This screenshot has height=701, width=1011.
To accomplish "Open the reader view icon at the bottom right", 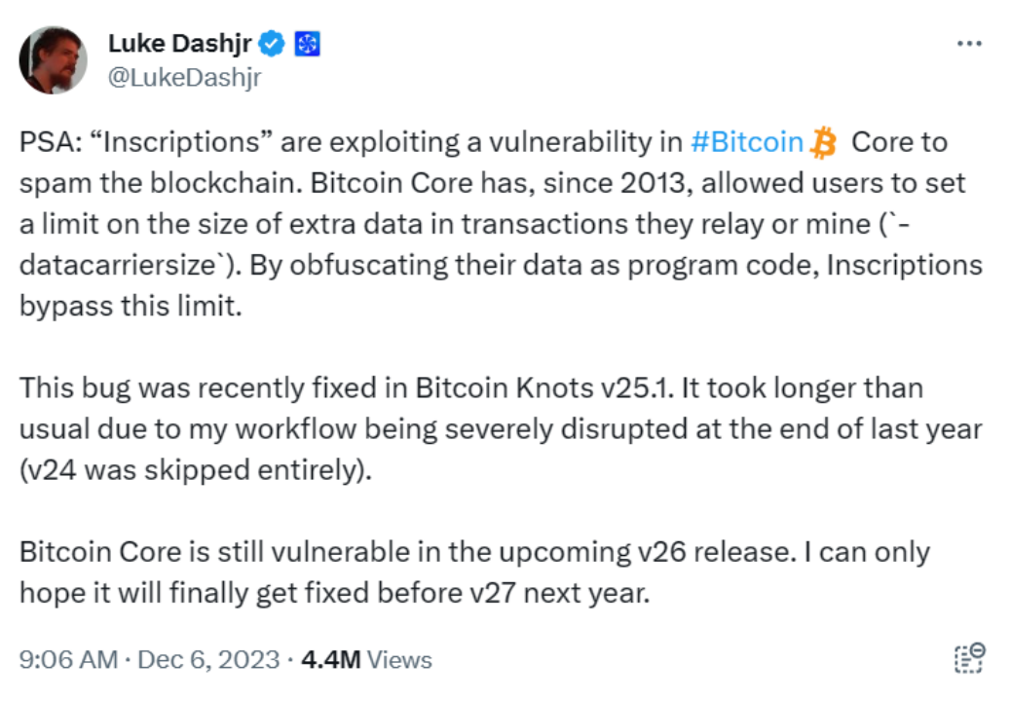I will (x=969, y=658).
